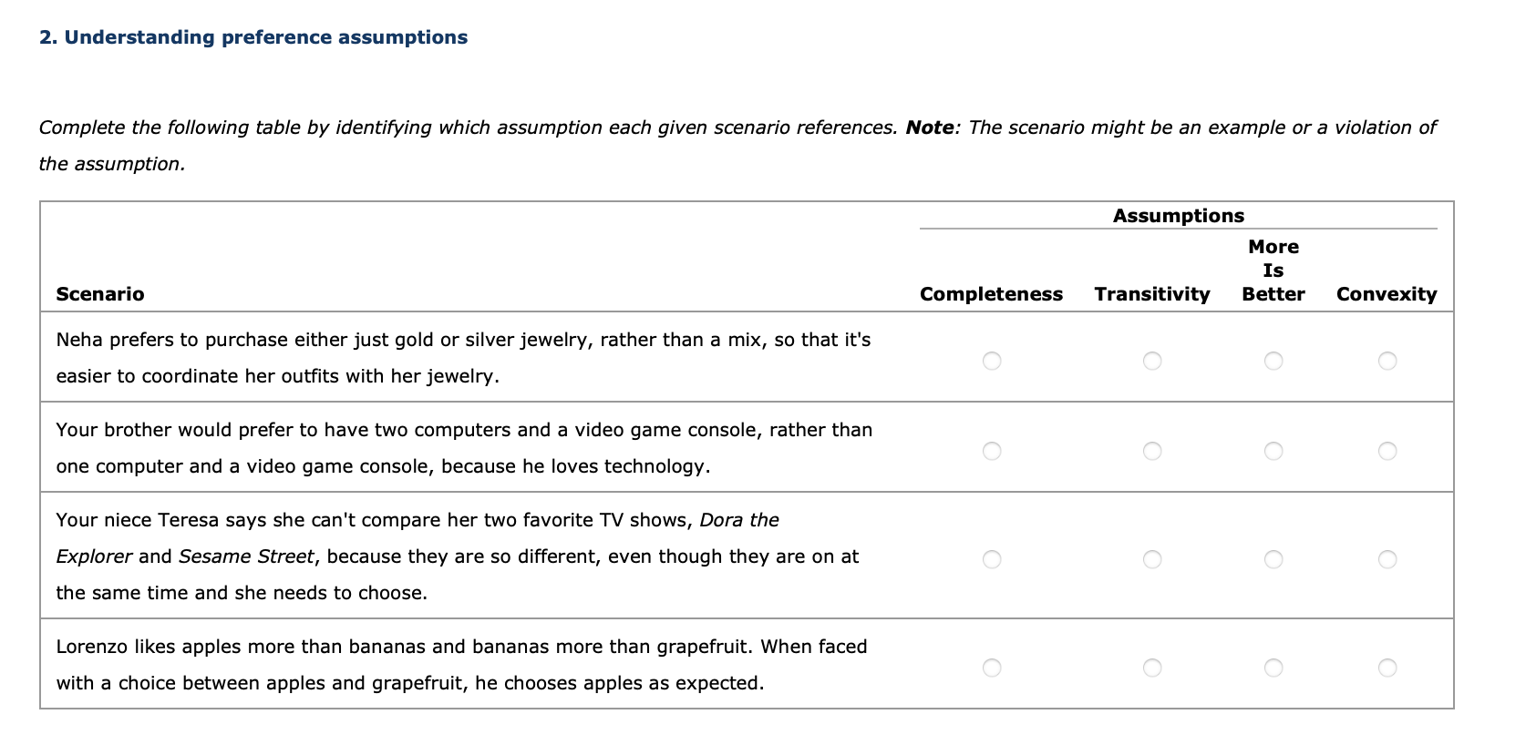Select Convexity for the brother computers scenario

1387,450
